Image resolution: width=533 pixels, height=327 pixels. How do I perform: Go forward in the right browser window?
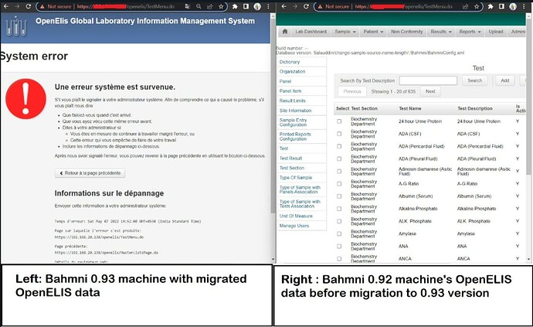coord(295,6)
